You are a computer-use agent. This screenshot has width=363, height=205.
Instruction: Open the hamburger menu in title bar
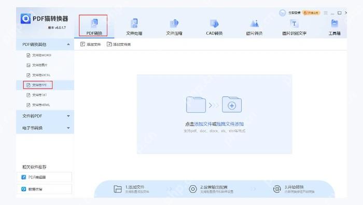[326, 13]
